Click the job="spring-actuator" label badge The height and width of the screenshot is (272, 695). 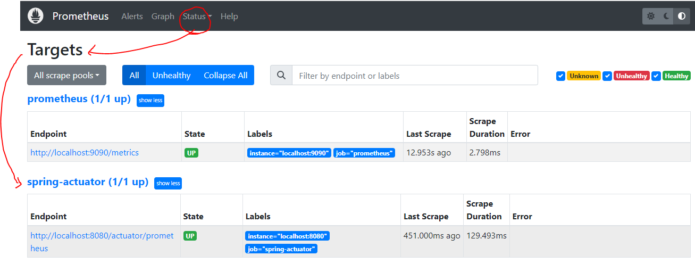pyautogui.click(x=281, y=249)
